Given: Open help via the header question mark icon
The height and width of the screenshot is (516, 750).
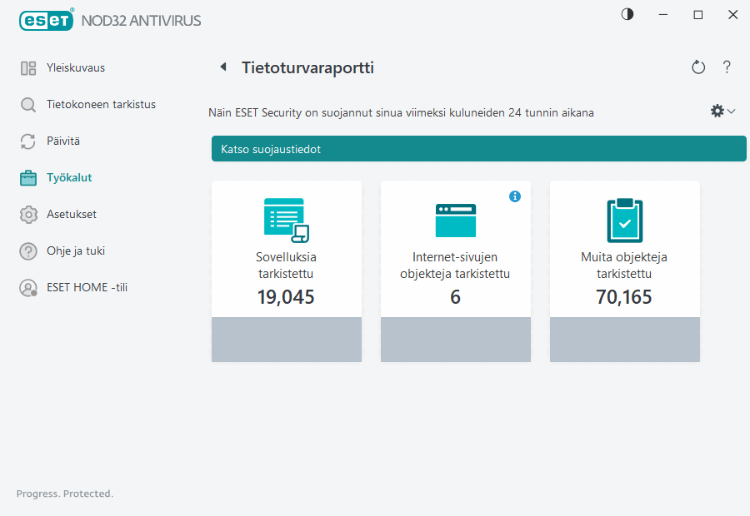Looking at the screenshot, I should (727, 67).
